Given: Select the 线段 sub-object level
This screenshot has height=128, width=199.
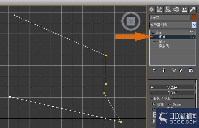Looking at the screenshot, I should coord(173,42).
